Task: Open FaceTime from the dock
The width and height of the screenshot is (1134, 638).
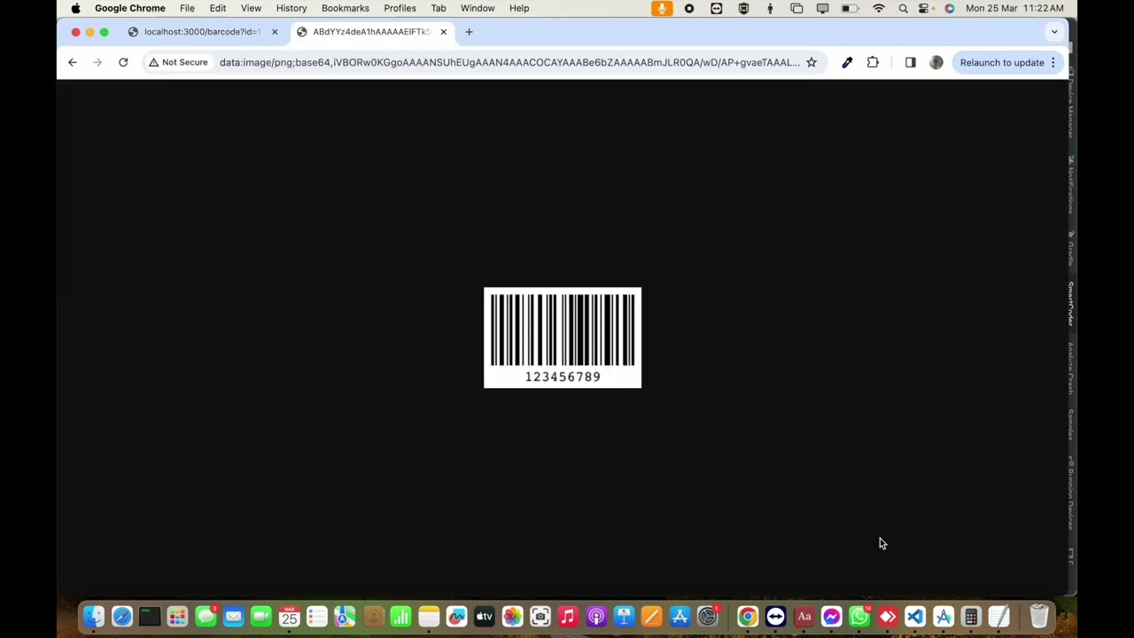Action: (x=261, y=617)
